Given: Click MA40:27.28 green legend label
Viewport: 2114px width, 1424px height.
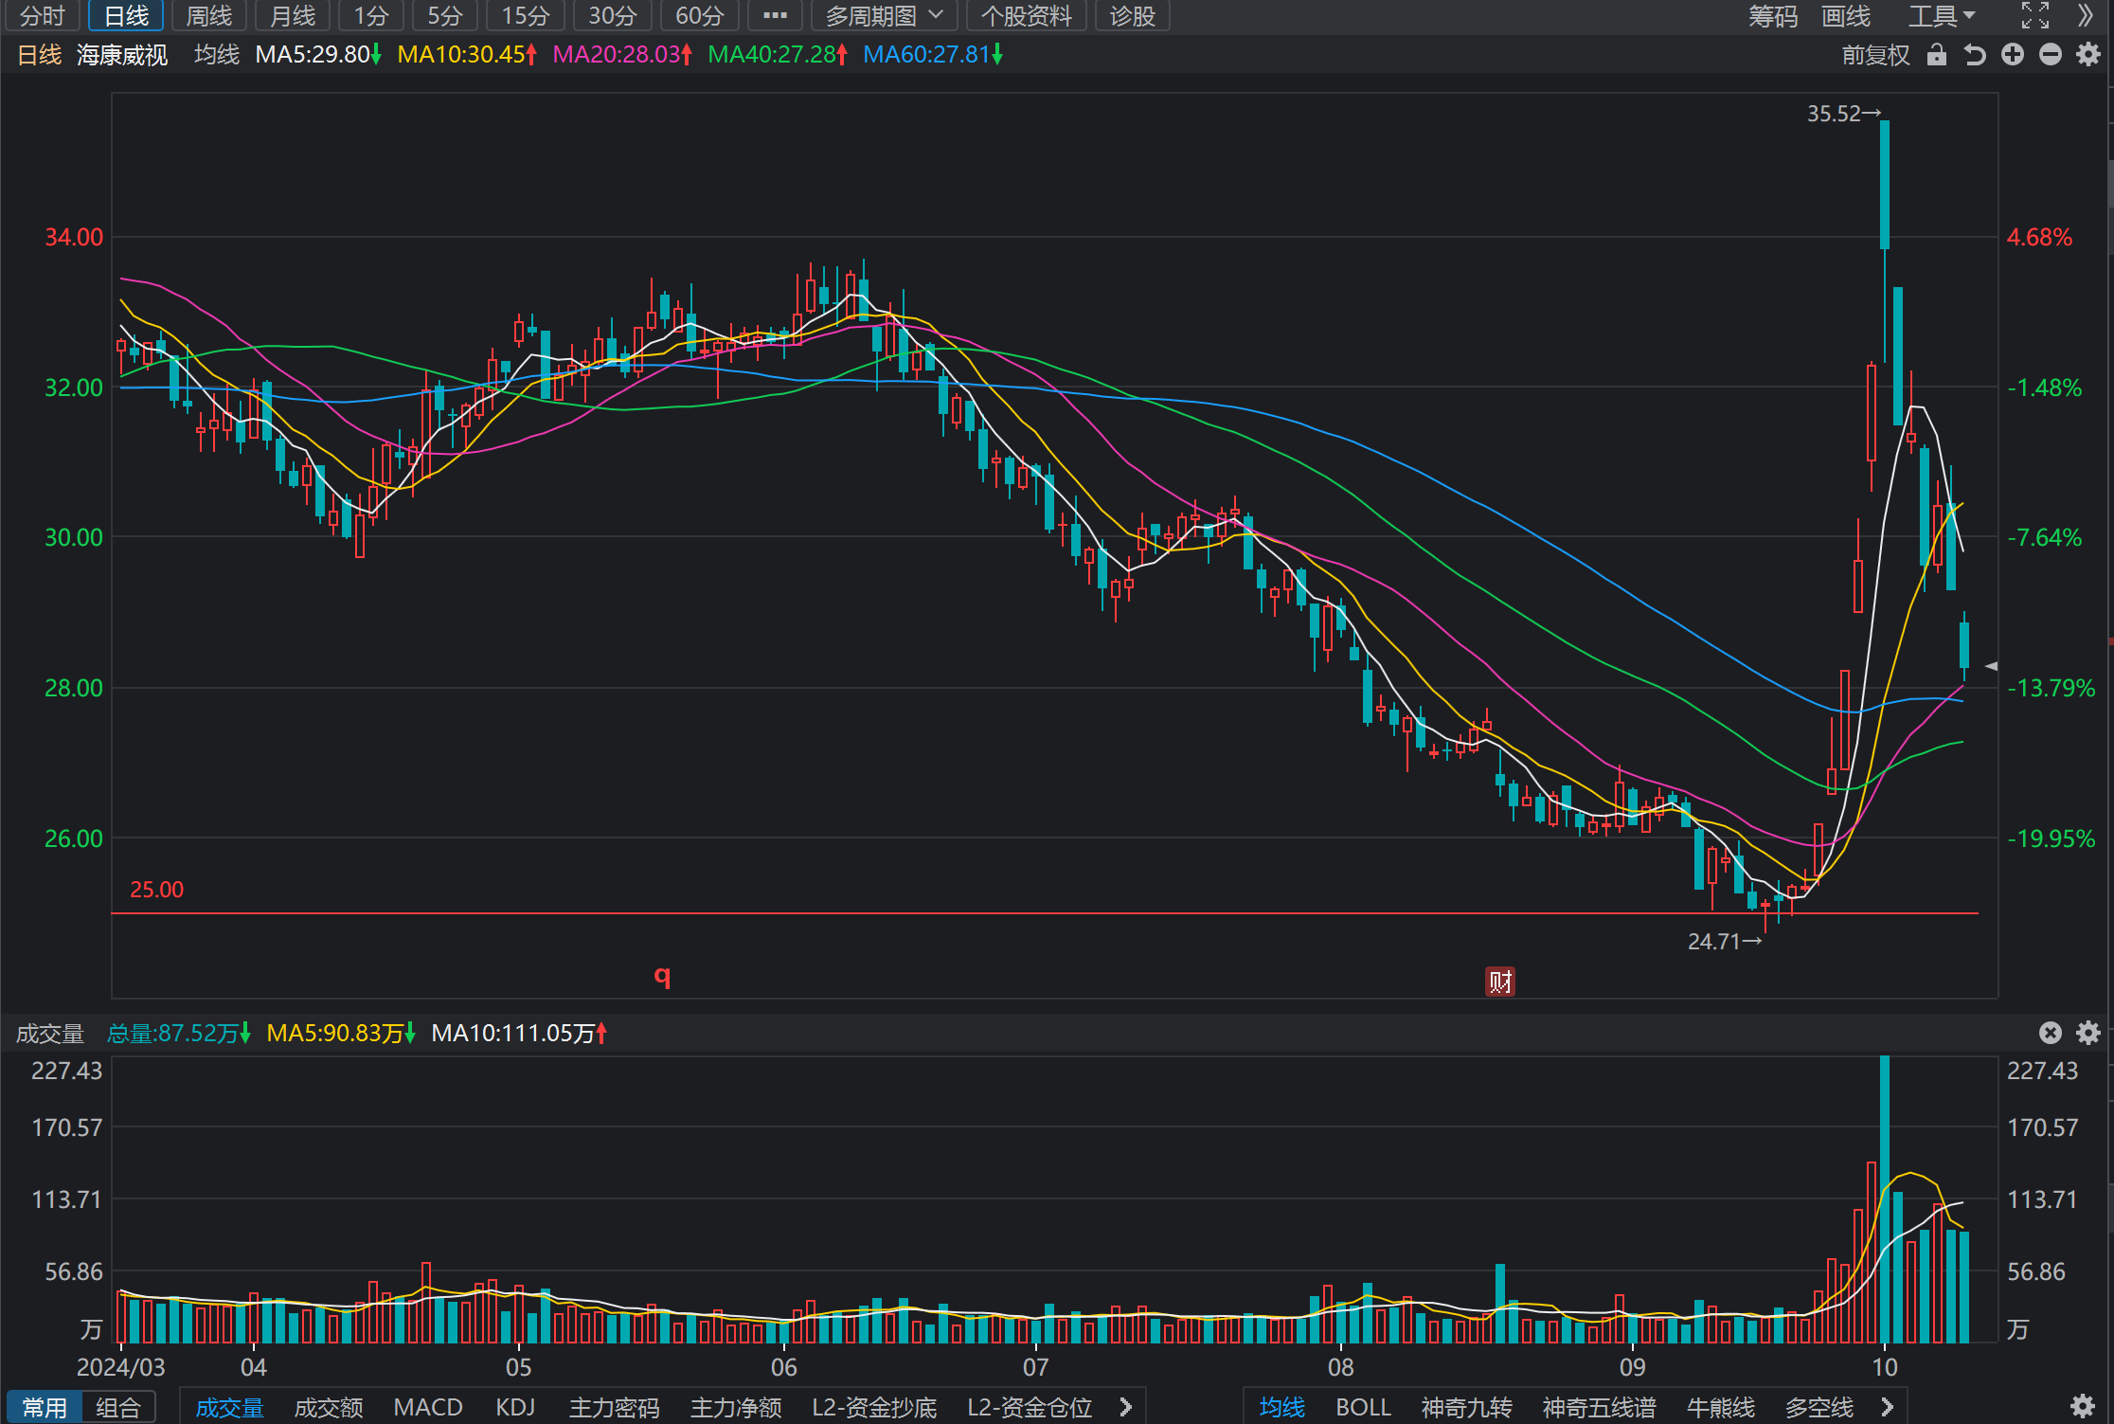Looking at the screenshot, I should (x=778, y=55).
